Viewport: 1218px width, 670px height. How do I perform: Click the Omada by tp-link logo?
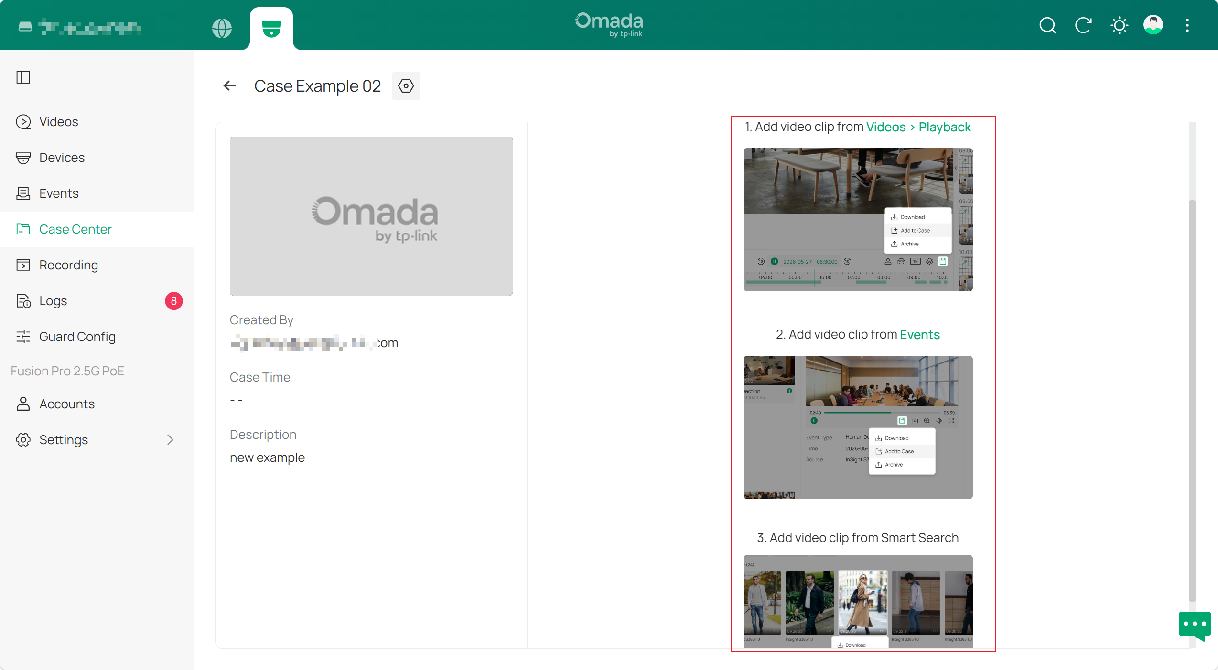[609, 25]
